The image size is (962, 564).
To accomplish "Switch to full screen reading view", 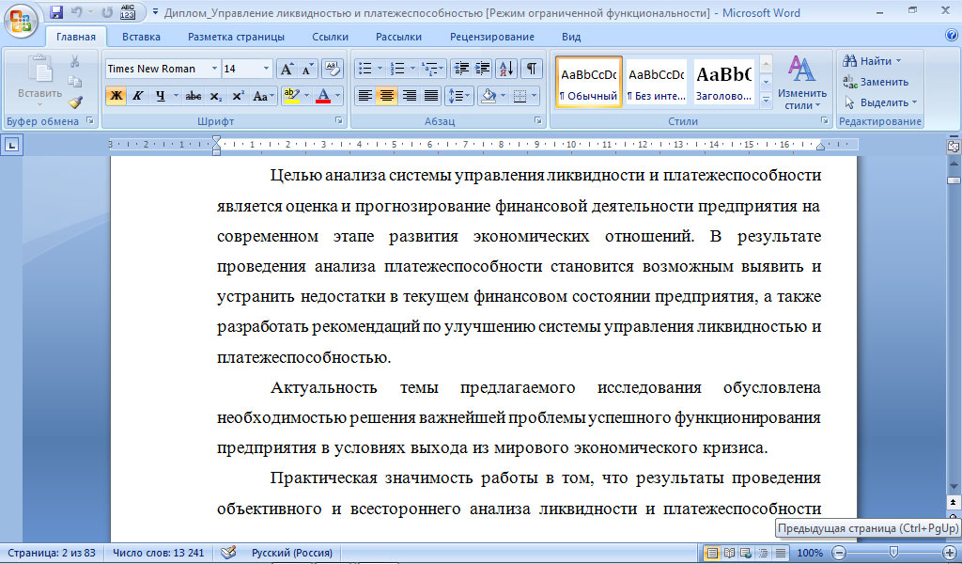I will click(x=729, y=553).
